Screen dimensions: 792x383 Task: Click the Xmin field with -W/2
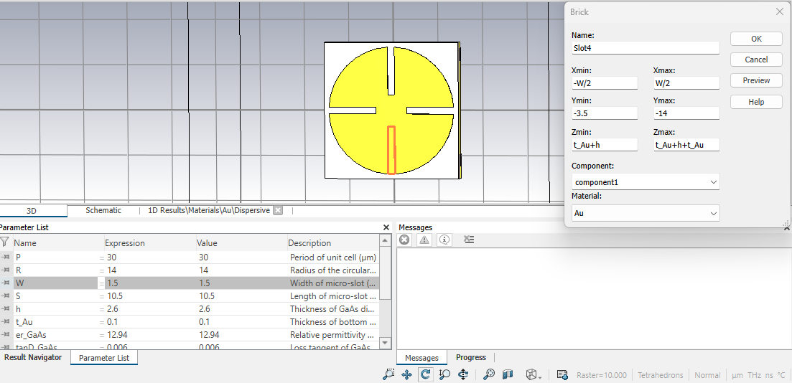coord(605,82)
